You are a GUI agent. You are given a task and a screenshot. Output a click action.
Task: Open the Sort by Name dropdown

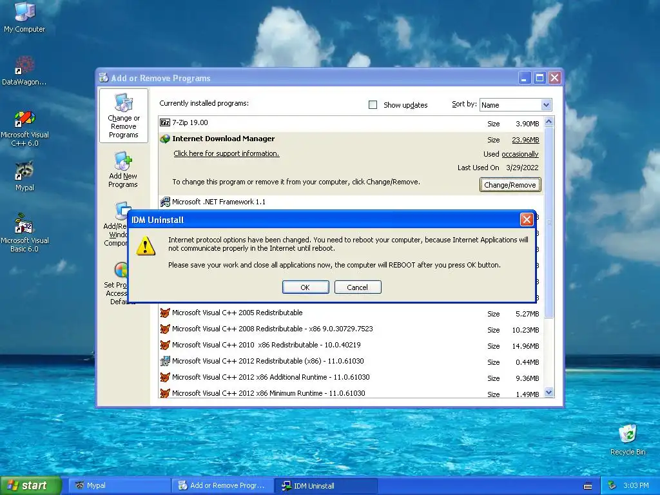click(516, 105)
